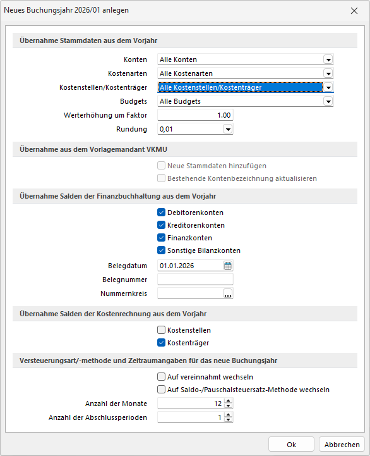Increase the Anzahl der Abschlussperioden value

pos(229,415)
